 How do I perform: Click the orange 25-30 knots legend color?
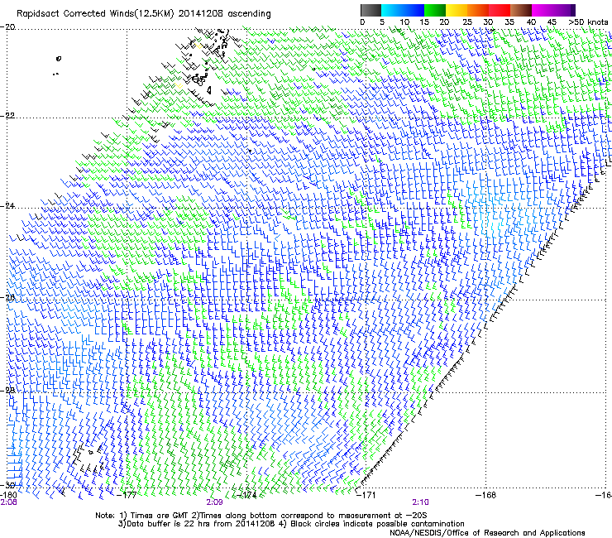(478, 10)
